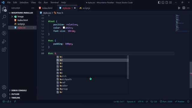This screenshot has width=192, height=108.
Task: Open the View menu
Action: tap(33, 2)
